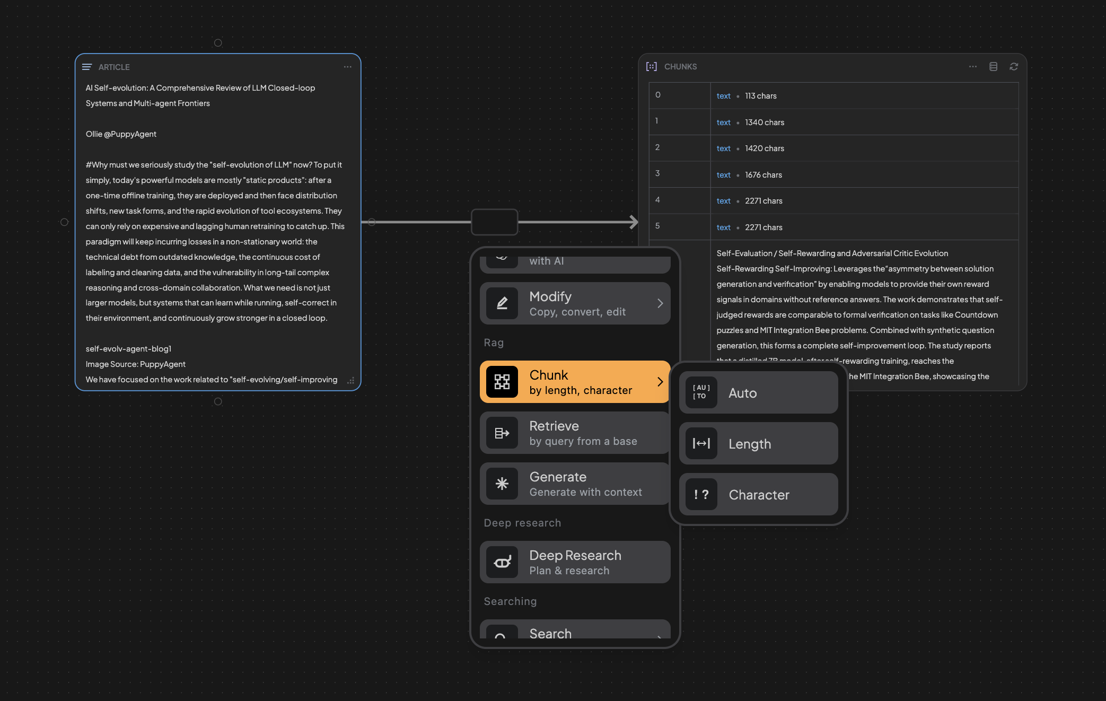Click index cell 0 in Chunks table
This screenshot has width=1106, height=701.
pos(680,95)
